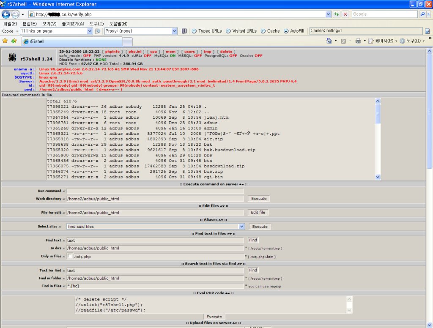Open the Home button dropdown arrow
Screen dimensions: 433x328
coord(335,41)
